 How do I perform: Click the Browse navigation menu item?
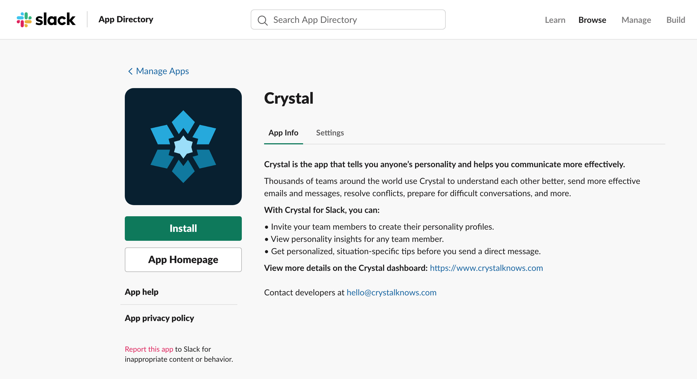tap(593, 19)
